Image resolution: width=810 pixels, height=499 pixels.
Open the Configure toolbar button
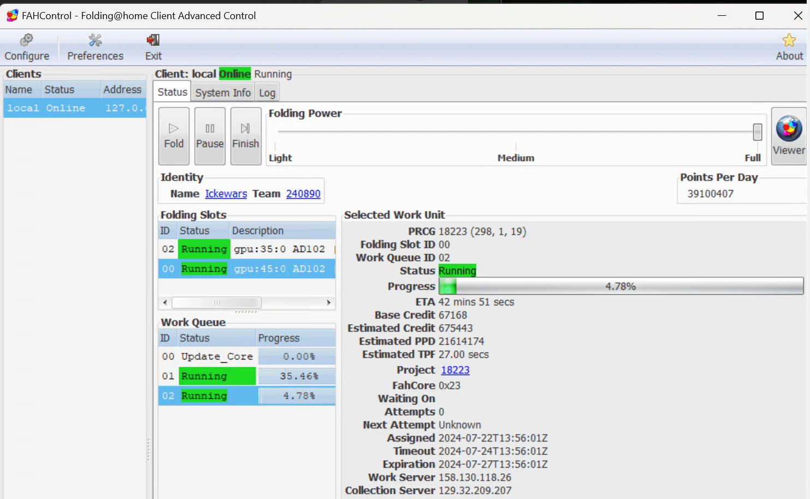pyautogui.click(x=27, y=47)
